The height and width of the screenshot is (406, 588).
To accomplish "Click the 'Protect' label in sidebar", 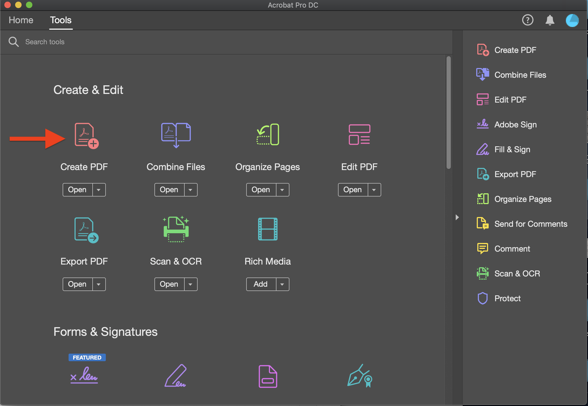I will coord(508,298).
